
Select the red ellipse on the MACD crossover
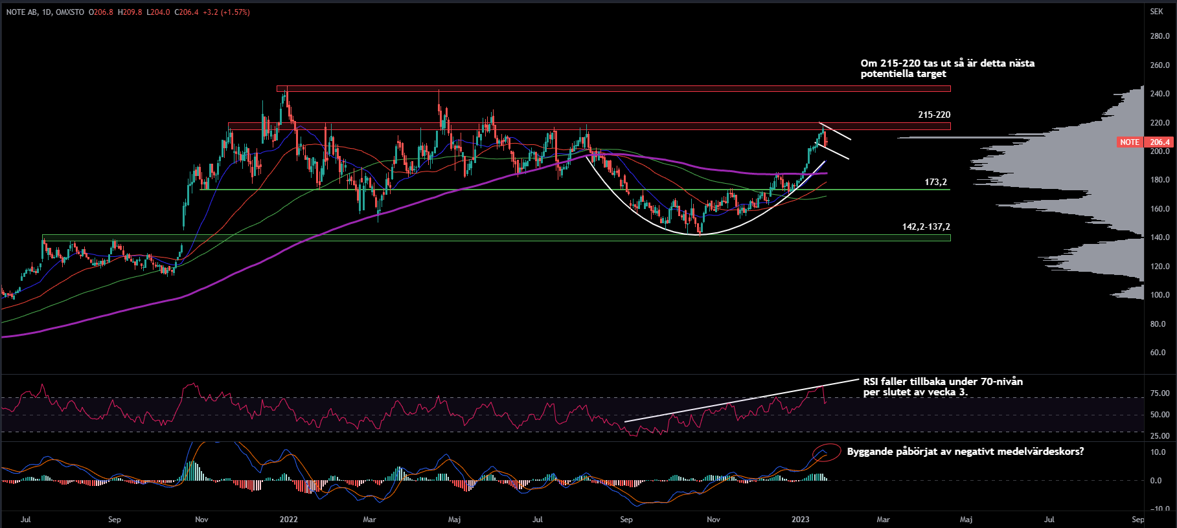coord(825,452)
